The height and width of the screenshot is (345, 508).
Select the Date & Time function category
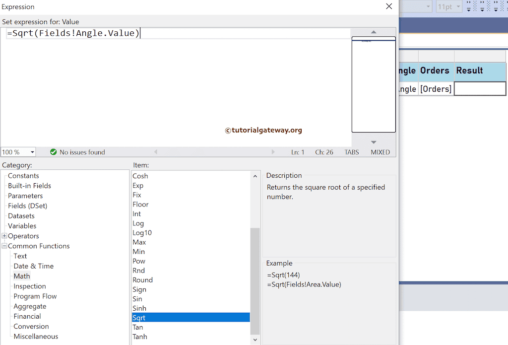click(33, 266)
